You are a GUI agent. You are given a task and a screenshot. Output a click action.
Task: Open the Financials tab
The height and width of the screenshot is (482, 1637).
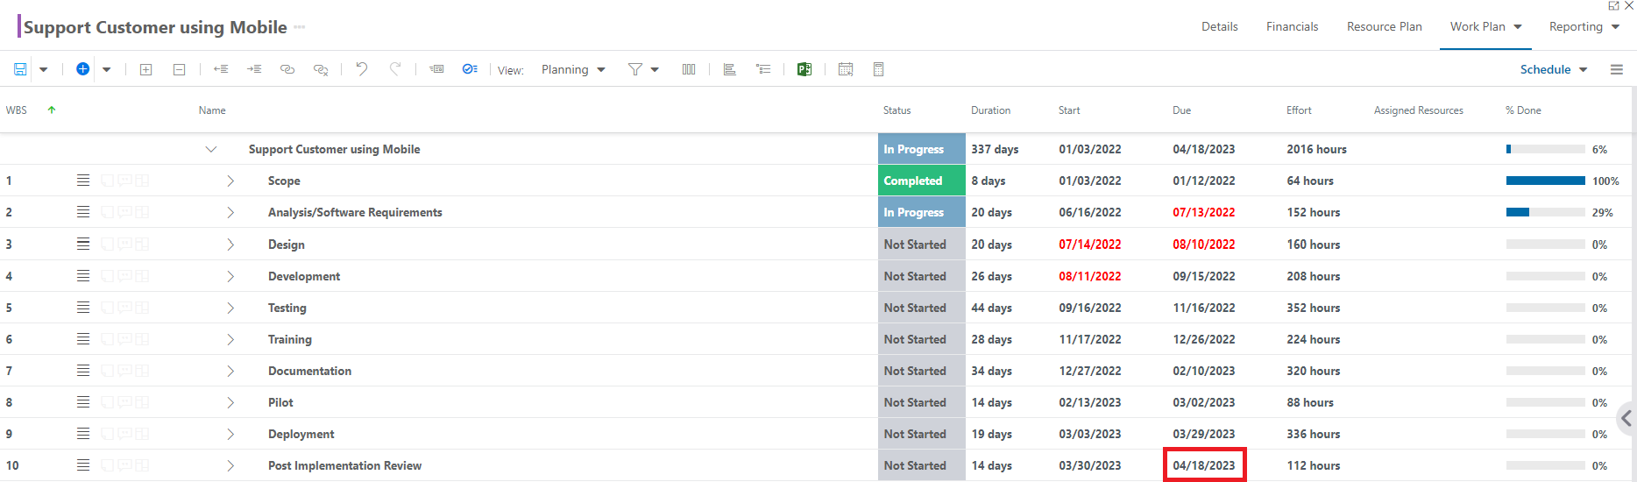[x=1292, y=27]
